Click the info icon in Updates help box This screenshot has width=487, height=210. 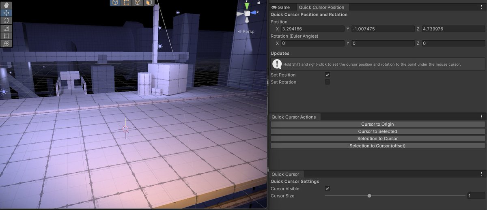[277, 64]
